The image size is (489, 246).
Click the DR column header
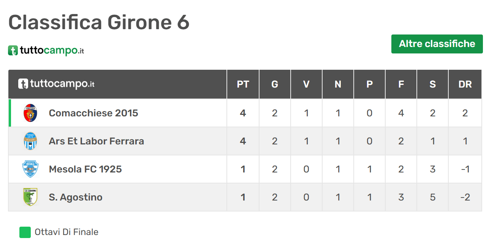tap(465, 84)
